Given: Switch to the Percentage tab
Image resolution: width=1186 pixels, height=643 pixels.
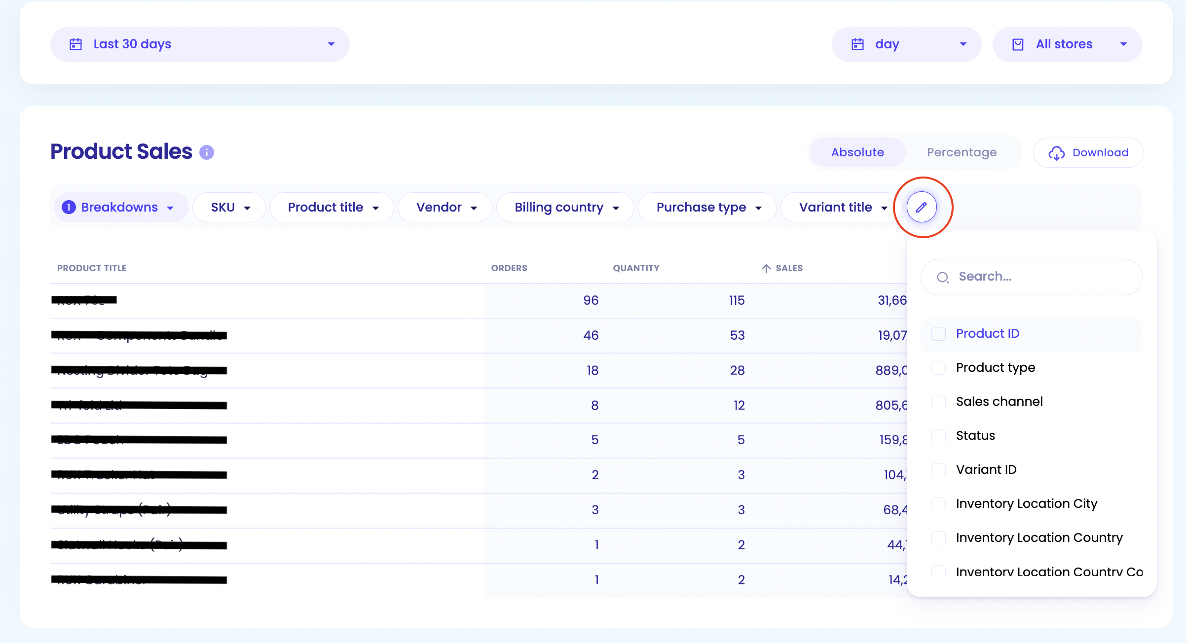Looking at the screenshot, I should click(962, 152).
